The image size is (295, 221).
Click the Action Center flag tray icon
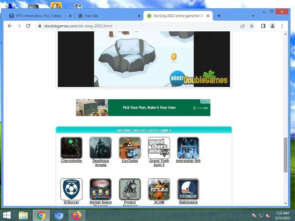pos(254,216)
